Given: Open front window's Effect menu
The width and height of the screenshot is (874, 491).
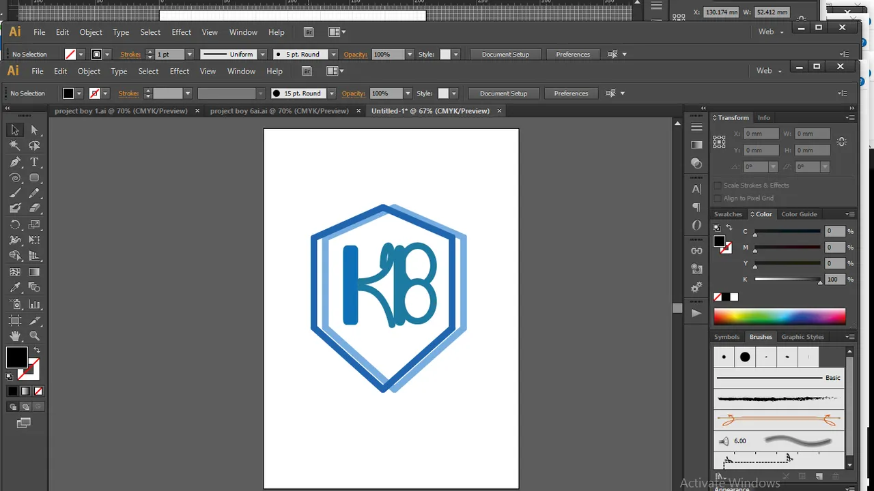Looking at the screenshot, I should pyautogui.click(x=180, y=71).
